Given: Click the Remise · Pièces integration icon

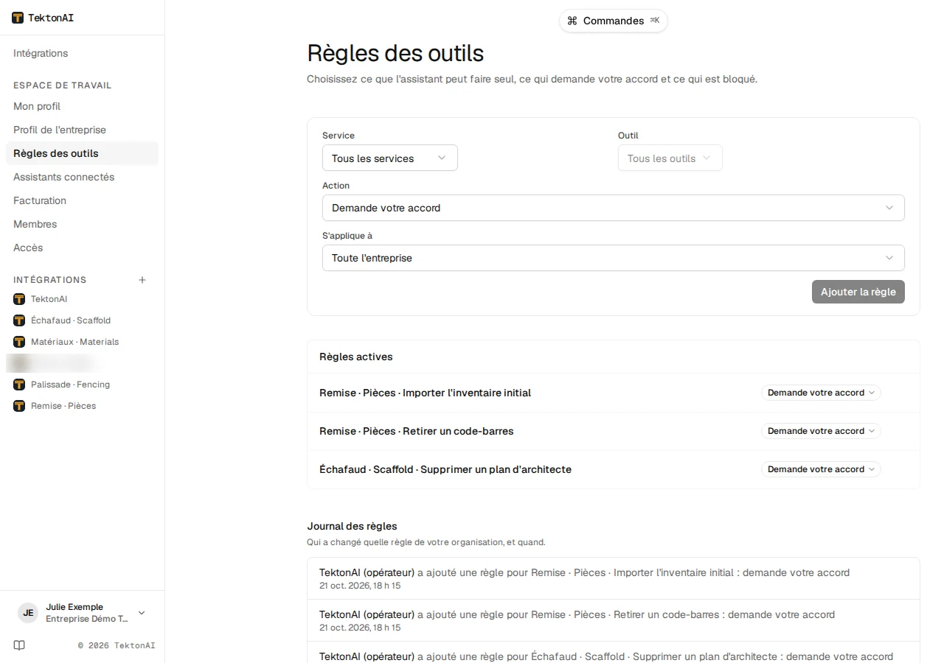Looking at the screenshot, I should click(19, 406).
